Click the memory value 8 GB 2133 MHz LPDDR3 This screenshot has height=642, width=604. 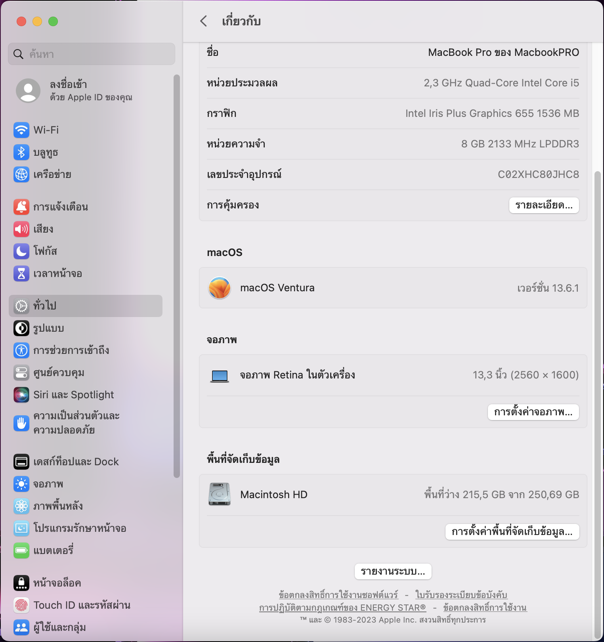520,144
